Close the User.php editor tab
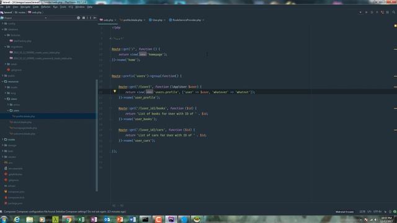The height and width of the screenshot is (223, 397). (164, 20)
